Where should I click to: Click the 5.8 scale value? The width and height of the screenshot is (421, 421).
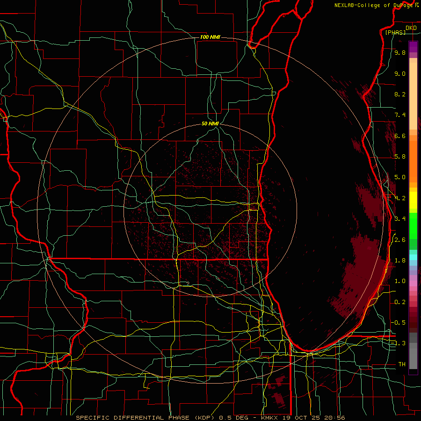point(400,157)
